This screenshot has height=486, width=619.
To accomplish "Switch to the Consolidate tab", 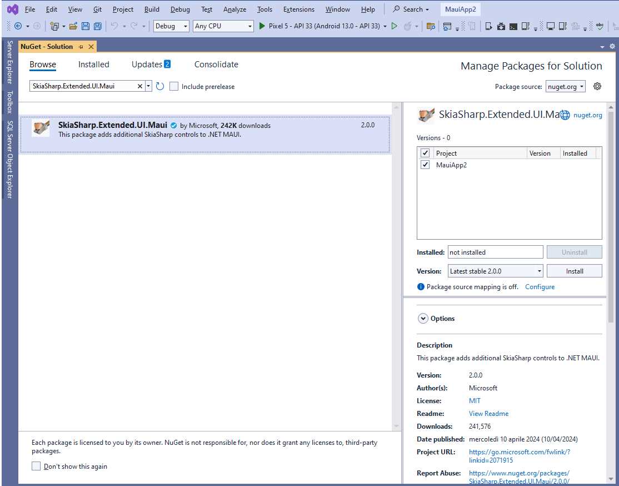I will pyautogui.click(x=216, y=65).
